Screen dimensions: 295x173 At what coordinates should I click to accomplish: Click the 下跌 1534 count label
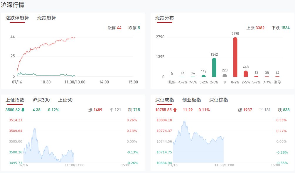coord(281,28)
